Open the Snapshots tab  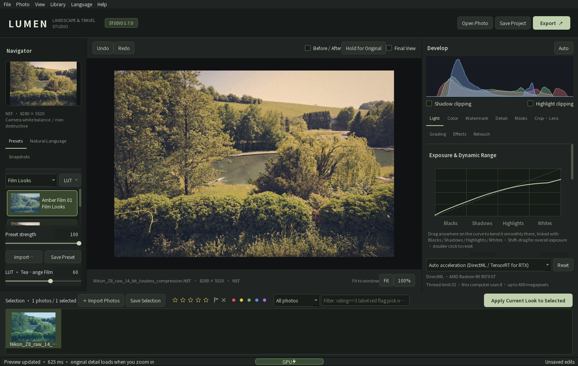tap(19, 157)
